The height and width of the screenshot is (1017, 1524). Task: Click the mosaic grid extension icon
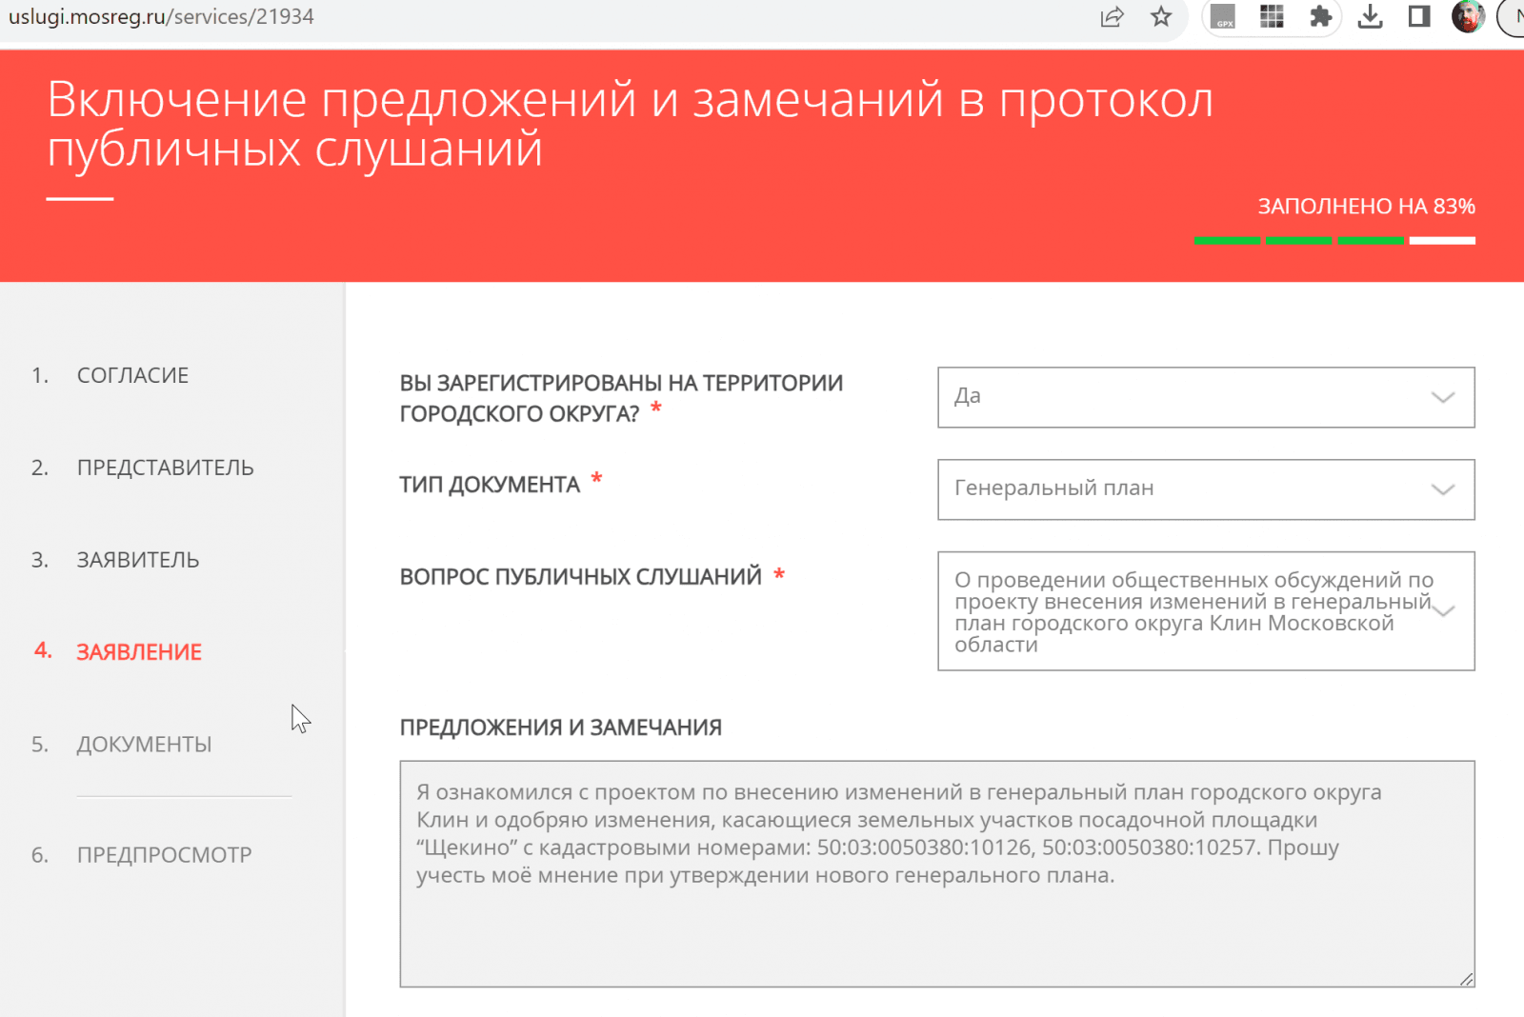tap(1271, 16)
